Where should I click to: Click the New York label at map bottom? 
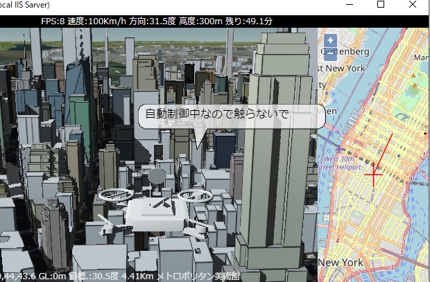341,263
